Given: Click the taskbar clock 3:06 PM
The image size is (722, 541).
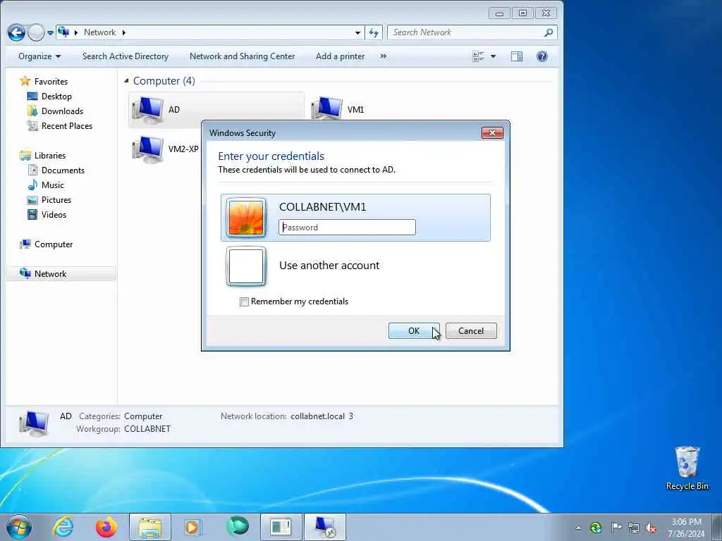Looking at the screenshot, I should coord(686,528).
